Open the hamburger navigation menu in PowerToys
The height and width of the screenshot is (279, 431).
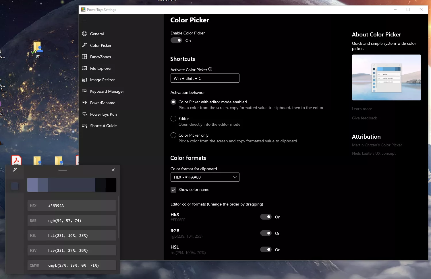click(84, 20)
